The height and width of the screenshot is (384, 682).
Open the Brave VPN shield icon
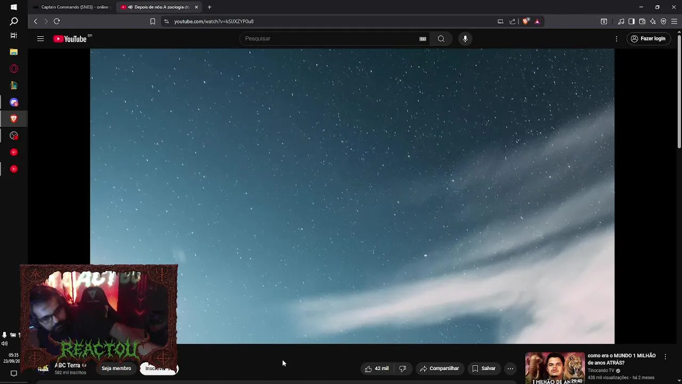663,21
